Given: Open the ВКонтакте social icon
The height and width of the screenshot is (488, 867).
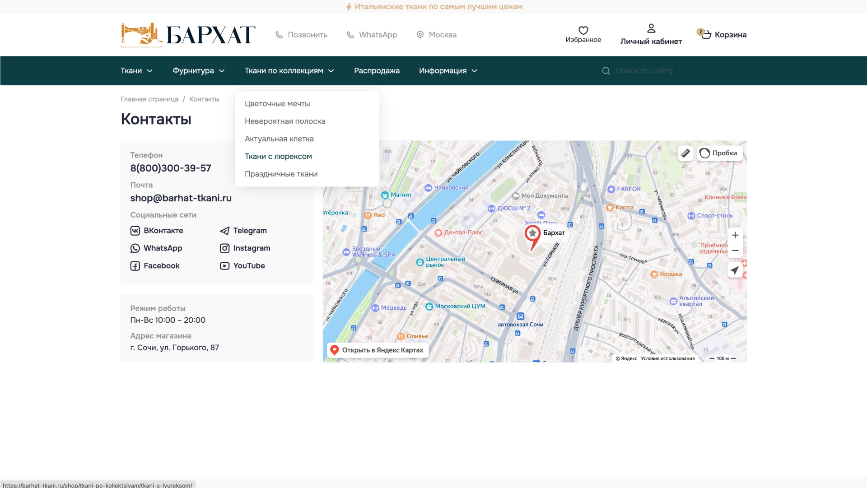Looking at the screenshot, I should coord(135,231).
